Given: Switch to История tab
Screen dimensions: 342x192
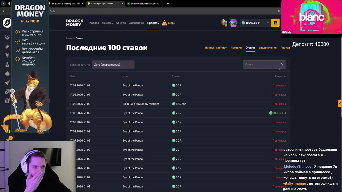Looking at the screenshot, I should 236,48.
